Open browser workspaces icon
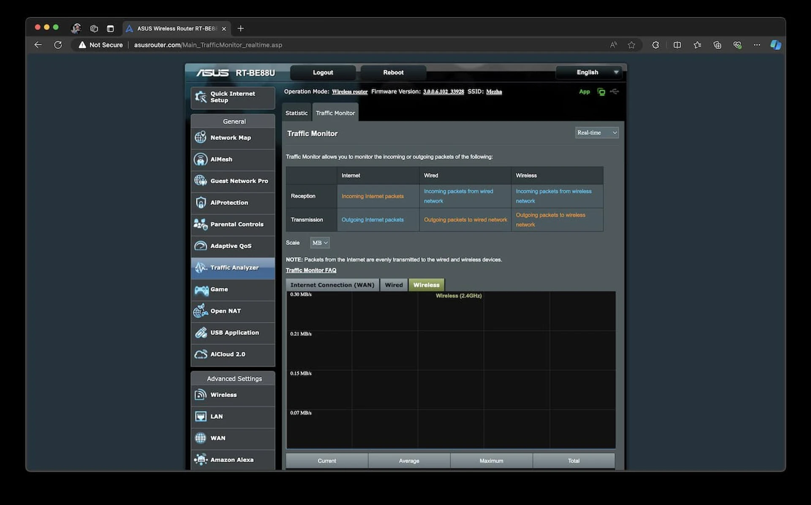Viewport: 811px width, 505px height. coord(94,28)
